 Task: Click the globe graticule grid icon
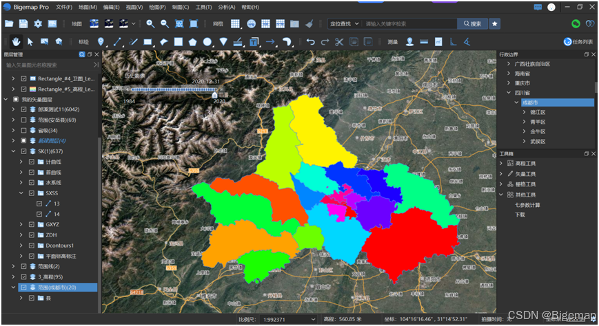[251, 23]
